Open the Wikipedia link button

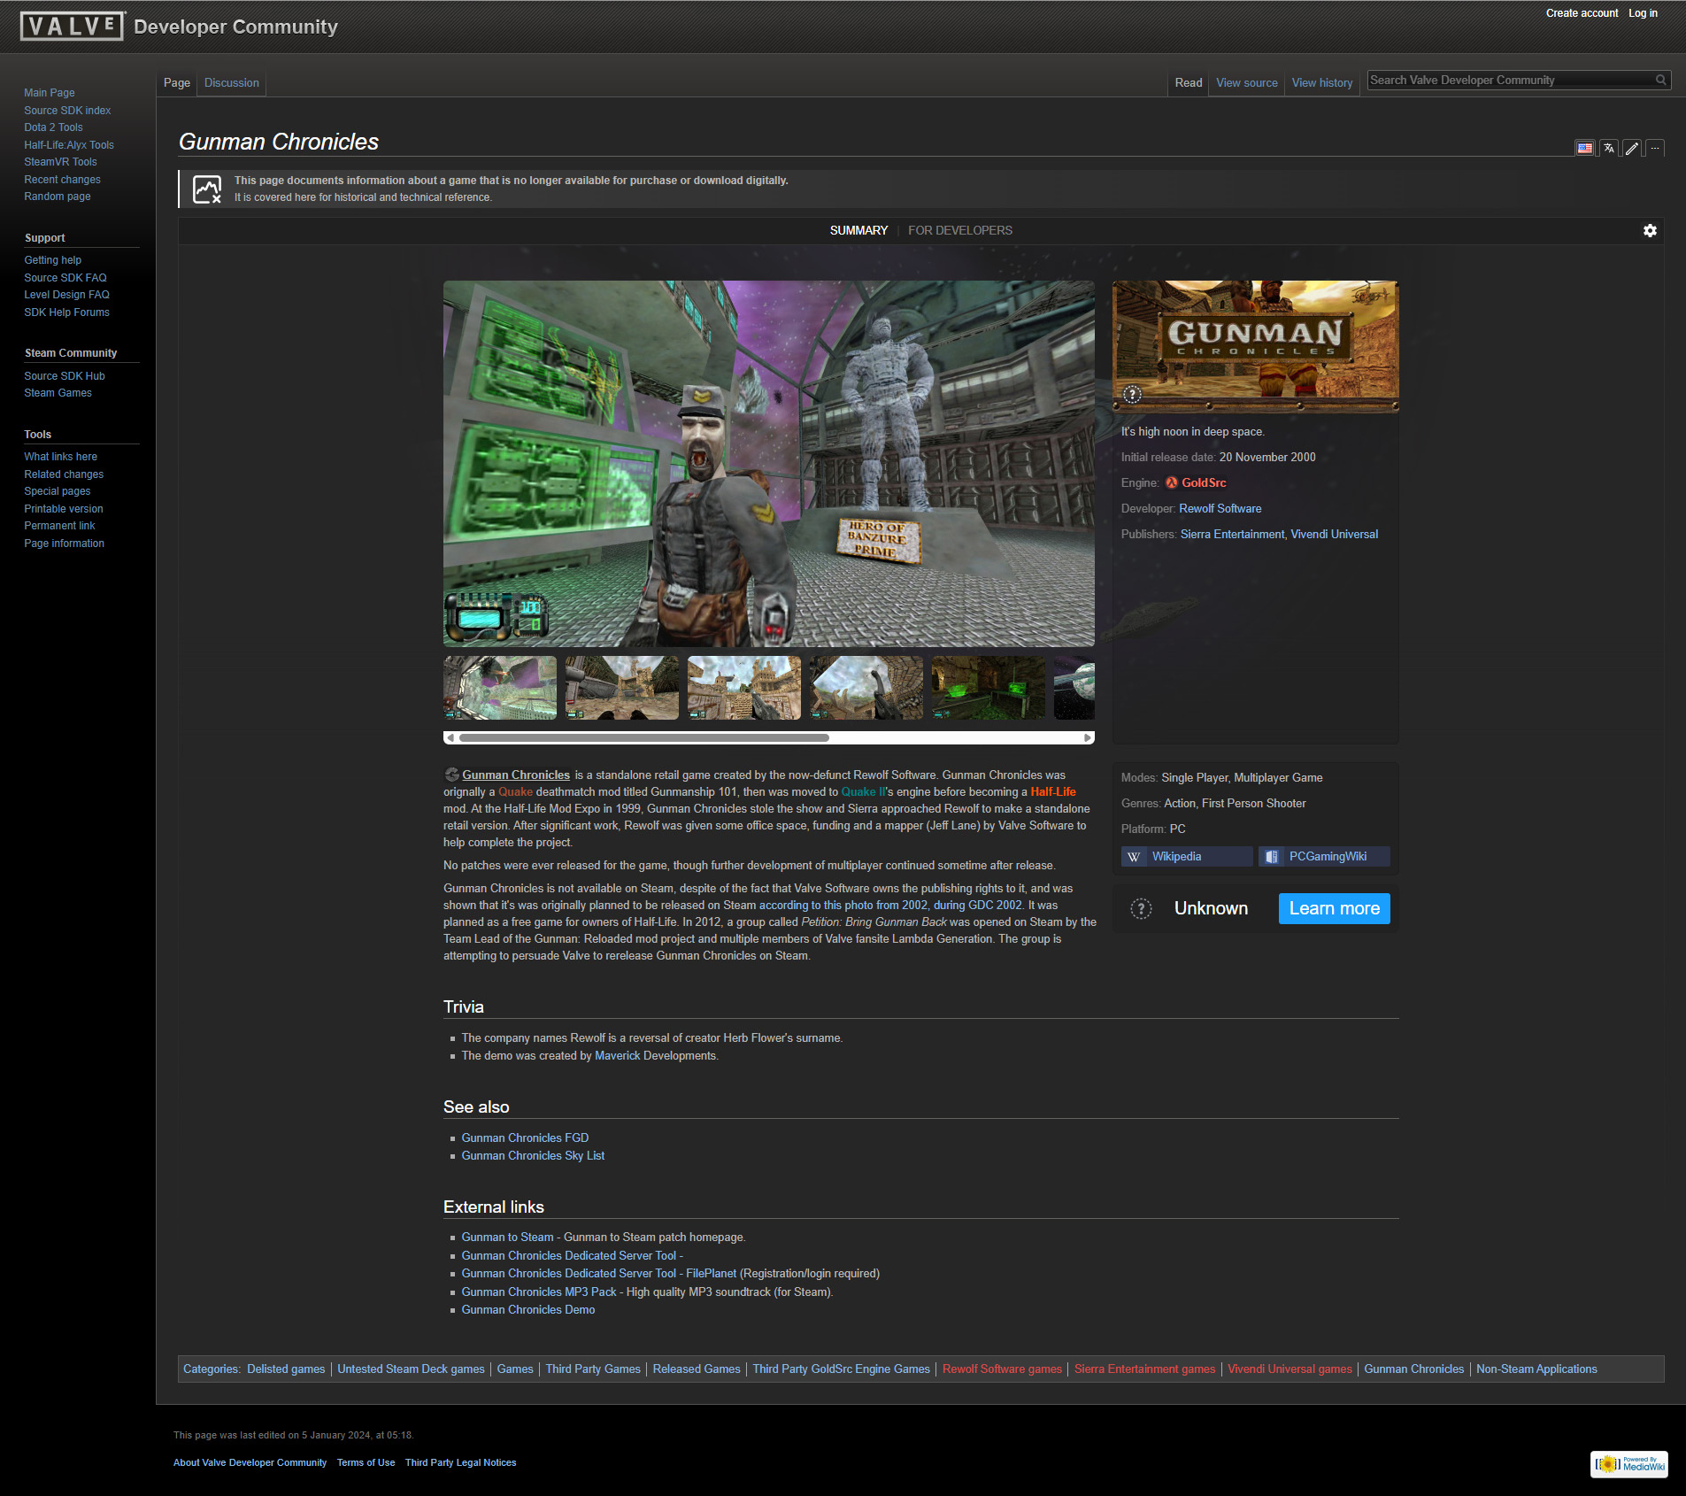pos(1186,856)
